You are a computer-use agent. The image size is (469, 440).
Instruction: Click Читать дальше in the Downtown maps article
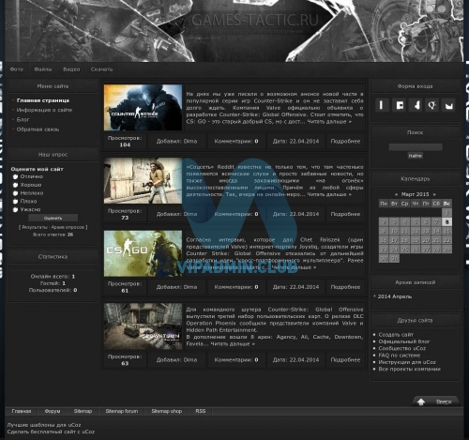pos(233,344)
